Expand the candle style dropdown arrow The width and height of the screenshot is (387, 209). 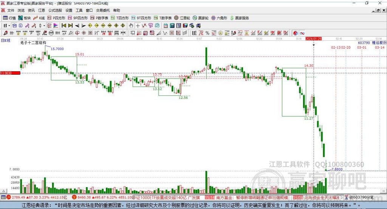pyautogui.click(x=44, y=26)
